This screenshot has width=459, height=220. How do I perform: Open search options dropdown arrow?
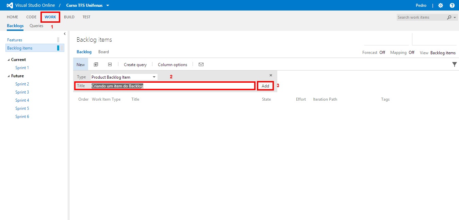tap(455, 17)
